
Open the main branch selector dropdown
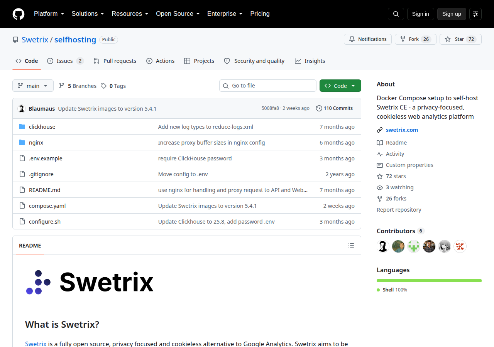point(33,86)
